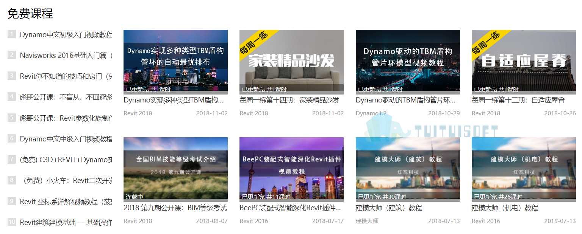The image size is (582, 234).
Task: Click rank number 8 badge
Action: 12,180
